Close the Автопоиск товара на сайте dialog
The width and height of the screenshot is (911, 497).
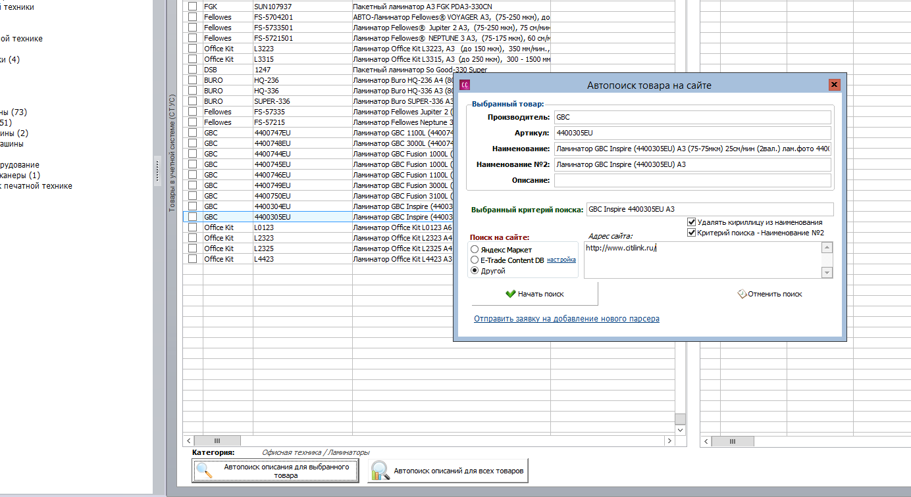[x=834, y=85]
